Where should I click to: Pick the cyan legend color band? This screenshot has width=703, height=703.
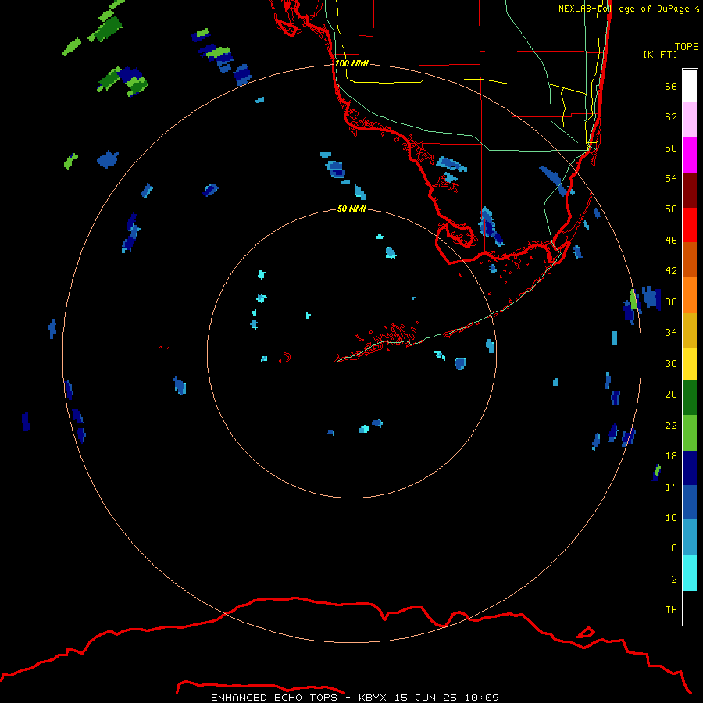coord(690,573)
